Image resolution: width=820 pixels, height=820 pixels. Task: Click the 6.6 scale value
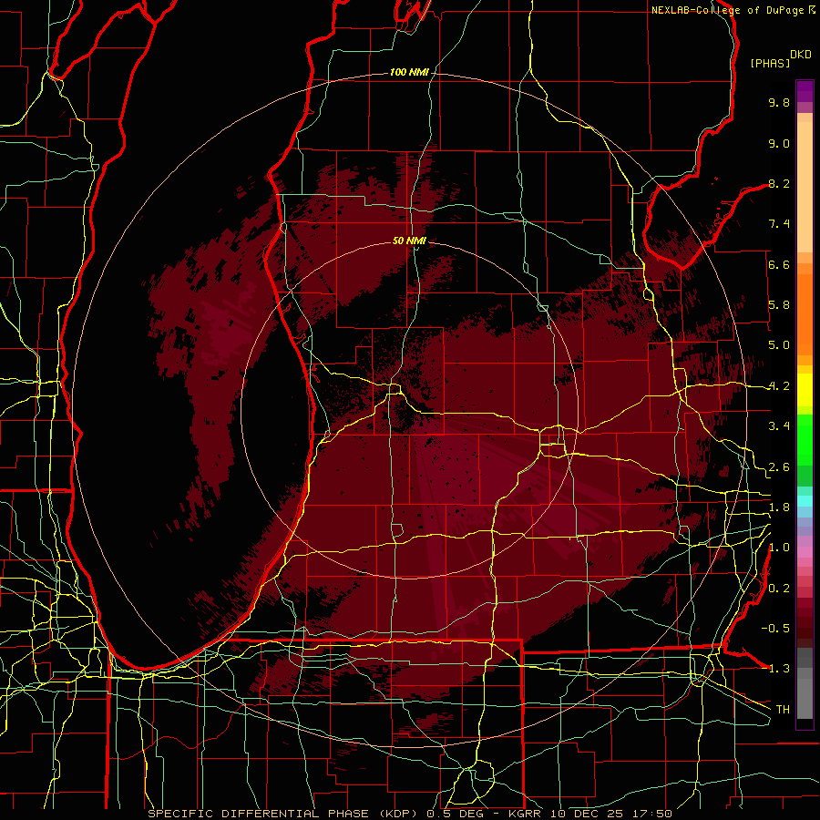[x=779, y=264]
